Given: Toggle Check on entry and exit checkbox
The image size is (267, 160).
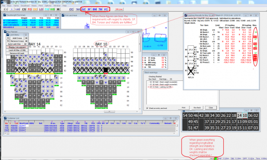Looking at the screenshot, I should coord(147,108).
